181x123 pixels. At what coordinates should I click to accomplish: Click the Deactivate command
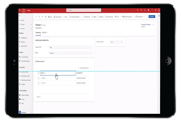(87, 17)
